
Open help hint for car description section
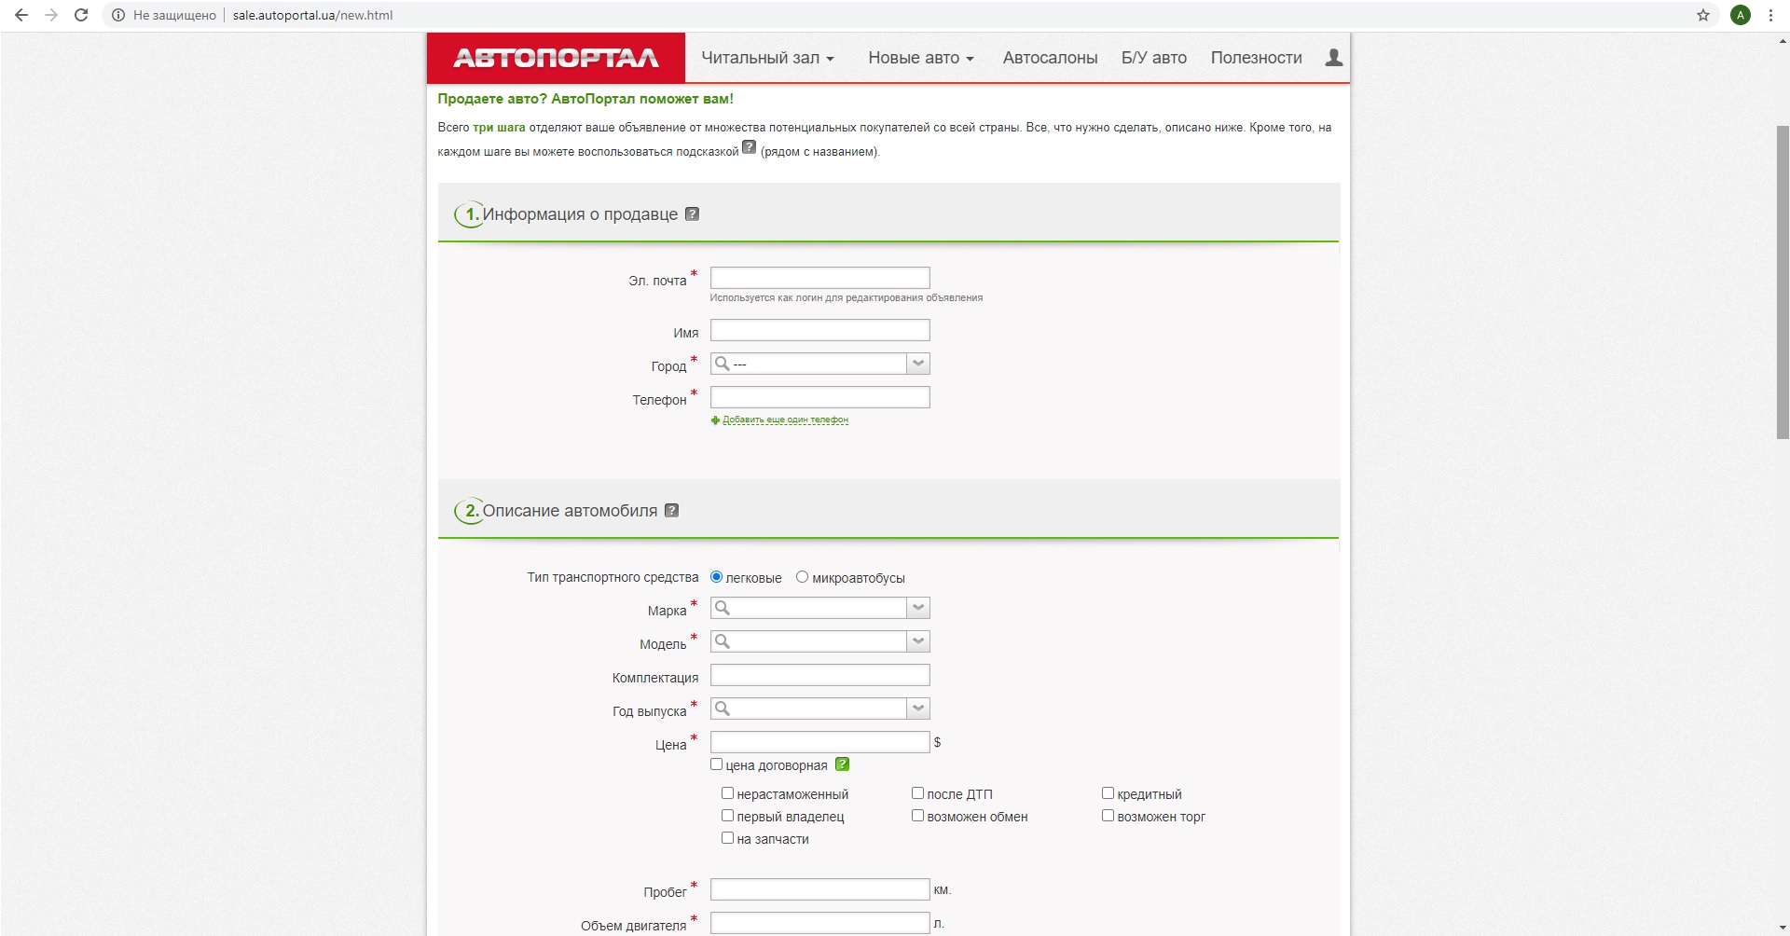pyautogui.click(x=671, y=511)
